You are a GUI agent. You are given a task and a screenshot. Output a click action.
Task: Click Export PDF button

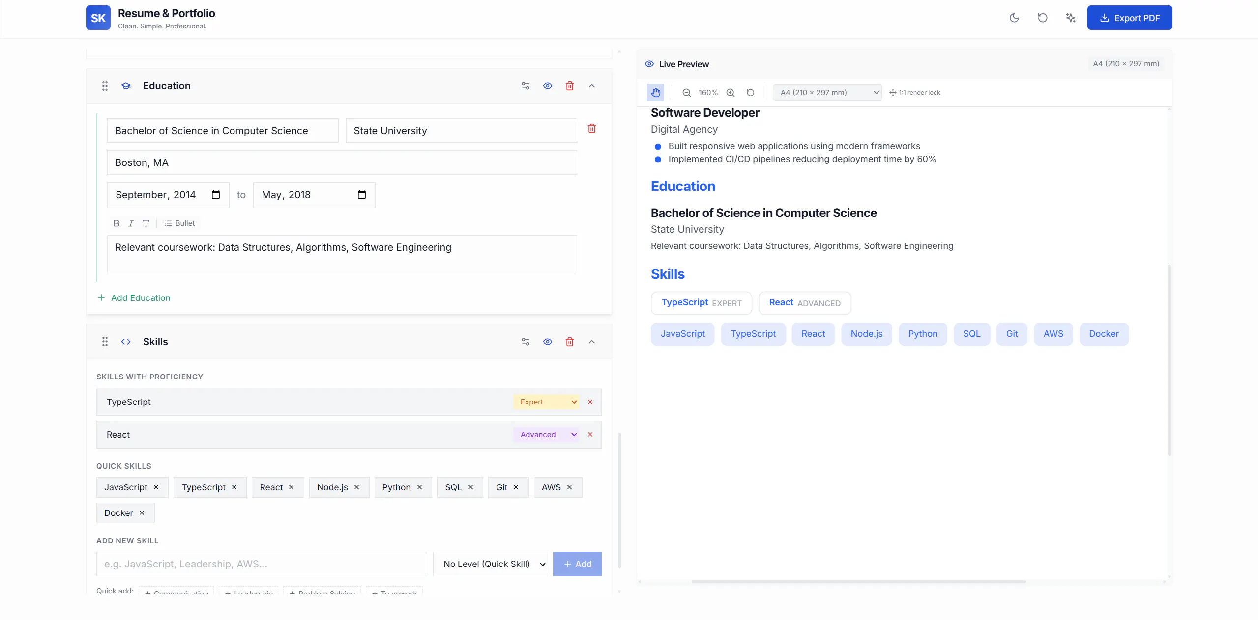point(1130,18)
